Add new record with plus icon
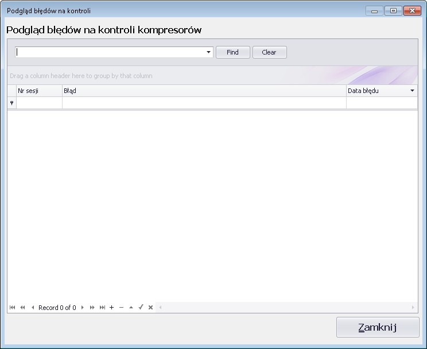Screen dimensions: 427x349 tap(112, 308)
